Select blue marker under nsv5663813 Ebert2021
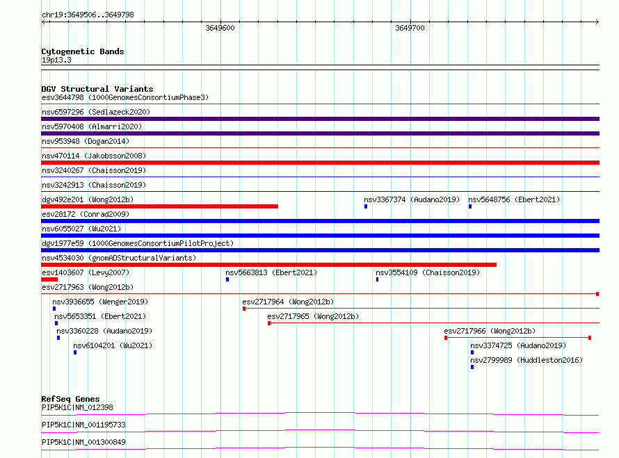The image size is (619, 458). [x=227, y=279]
